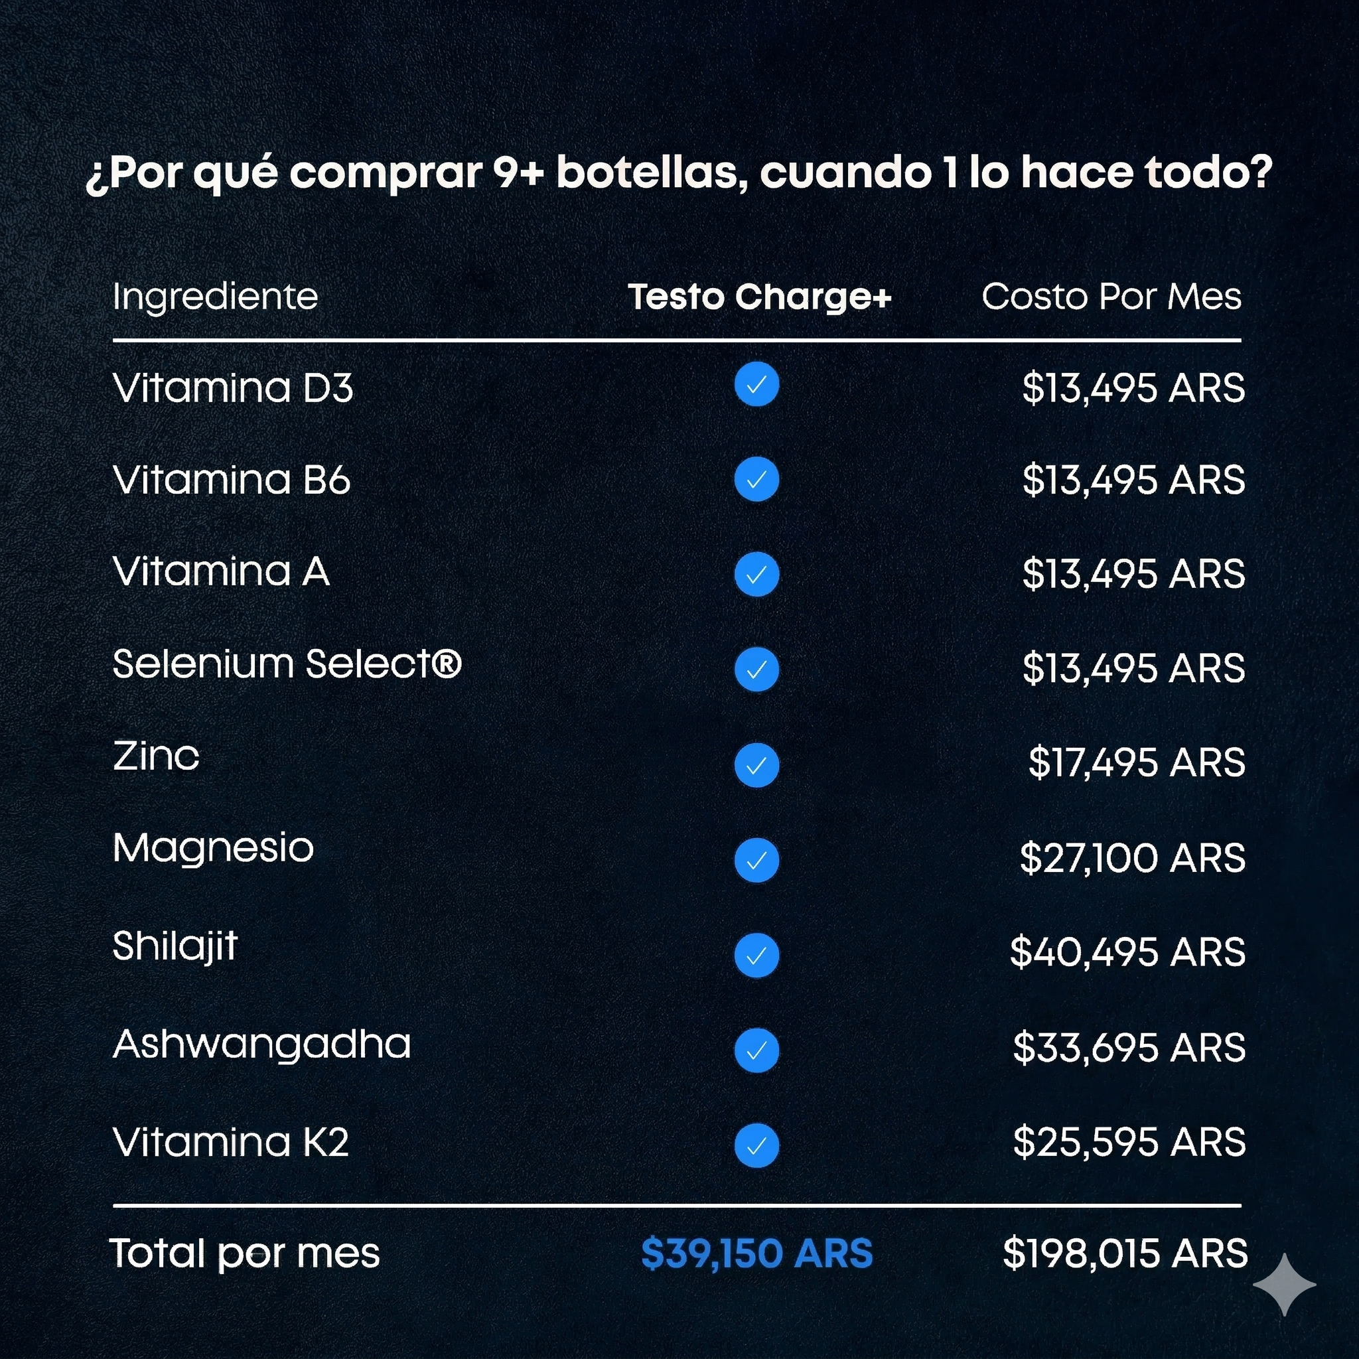This screenshot has width=1359, height=1359.
Task: Click the blue $39,150 ARS total
Action: pos(756,1253)
